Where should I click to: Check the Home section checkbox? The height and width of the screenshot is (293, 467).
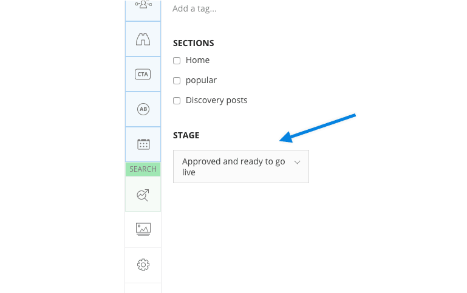[x=177, y=61]
